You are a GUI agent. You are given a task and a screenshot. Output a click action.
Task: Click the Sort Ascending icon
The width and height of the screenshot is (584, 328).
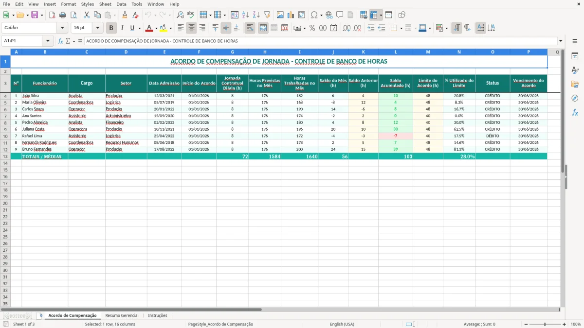click(246, 15)
